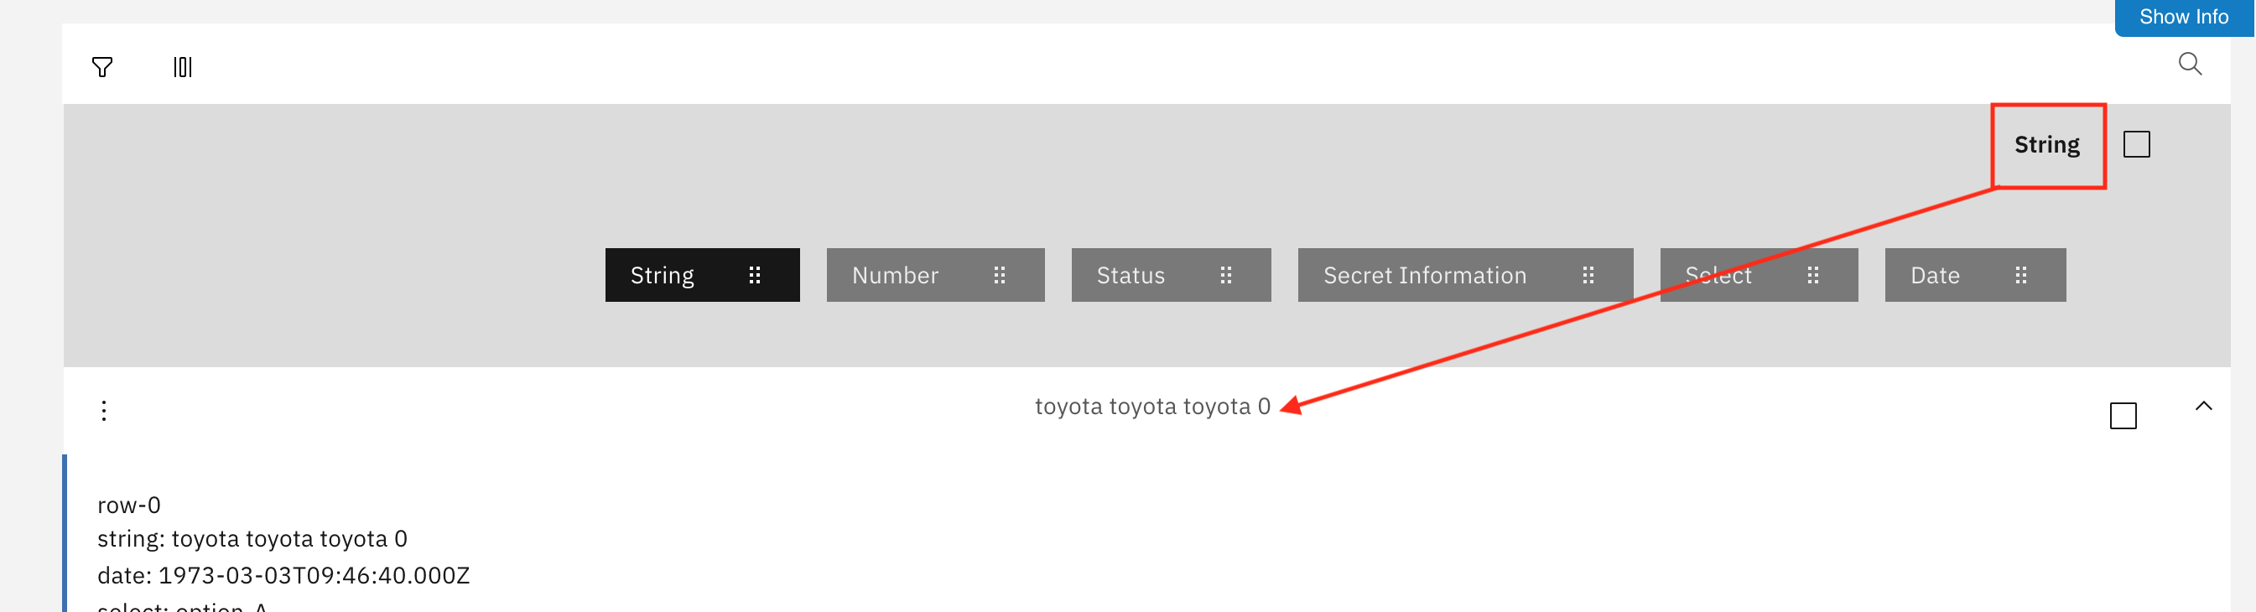Grab drag handle on Select chip
This screenshot has width=2256, height=612.
coord(1813,275)
